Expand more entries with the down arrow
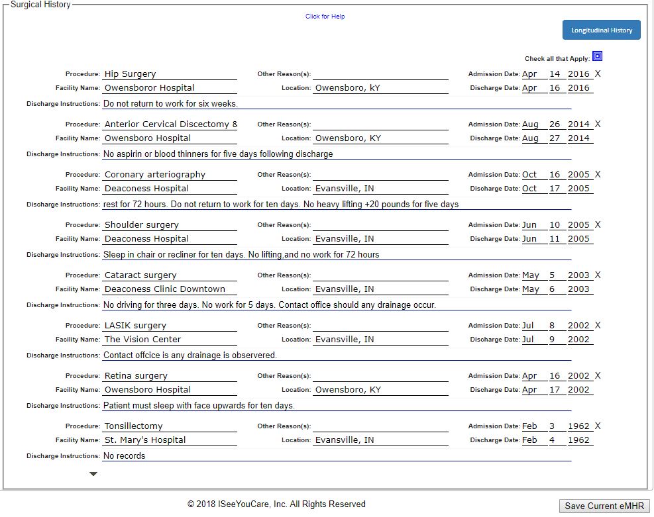 click(x=93, y=474)
